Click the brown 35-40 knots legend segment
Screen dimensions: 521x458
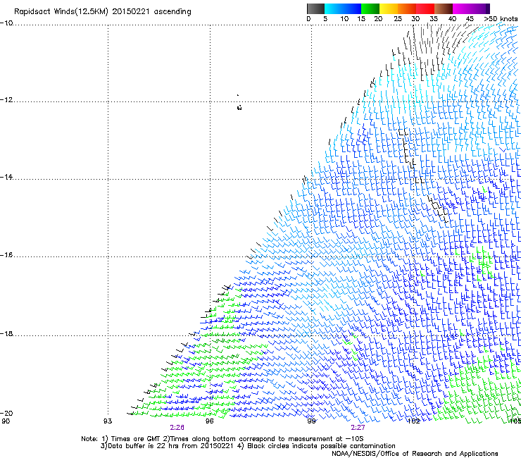444,8
